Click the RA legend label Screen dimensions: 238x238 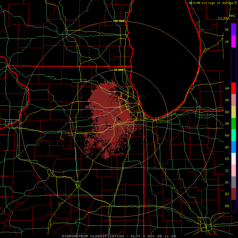pos(227,136)
